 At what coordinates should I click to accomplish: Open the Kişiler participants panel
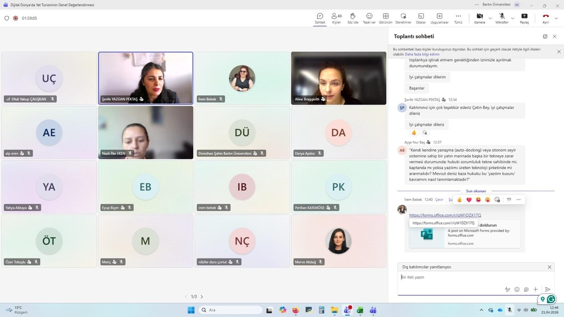click(337, 18)
